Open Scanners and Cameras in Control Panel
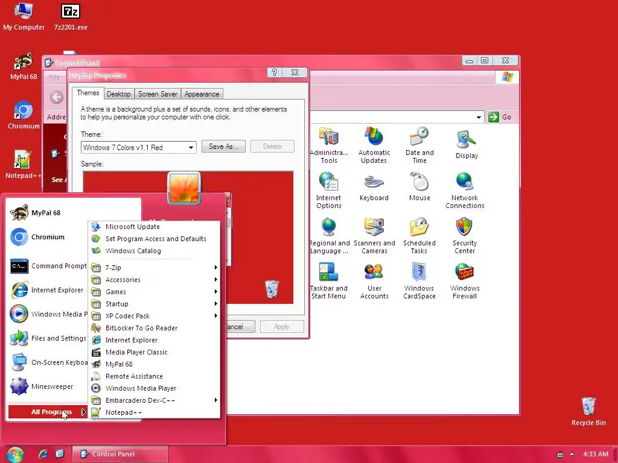 (374, 236)
